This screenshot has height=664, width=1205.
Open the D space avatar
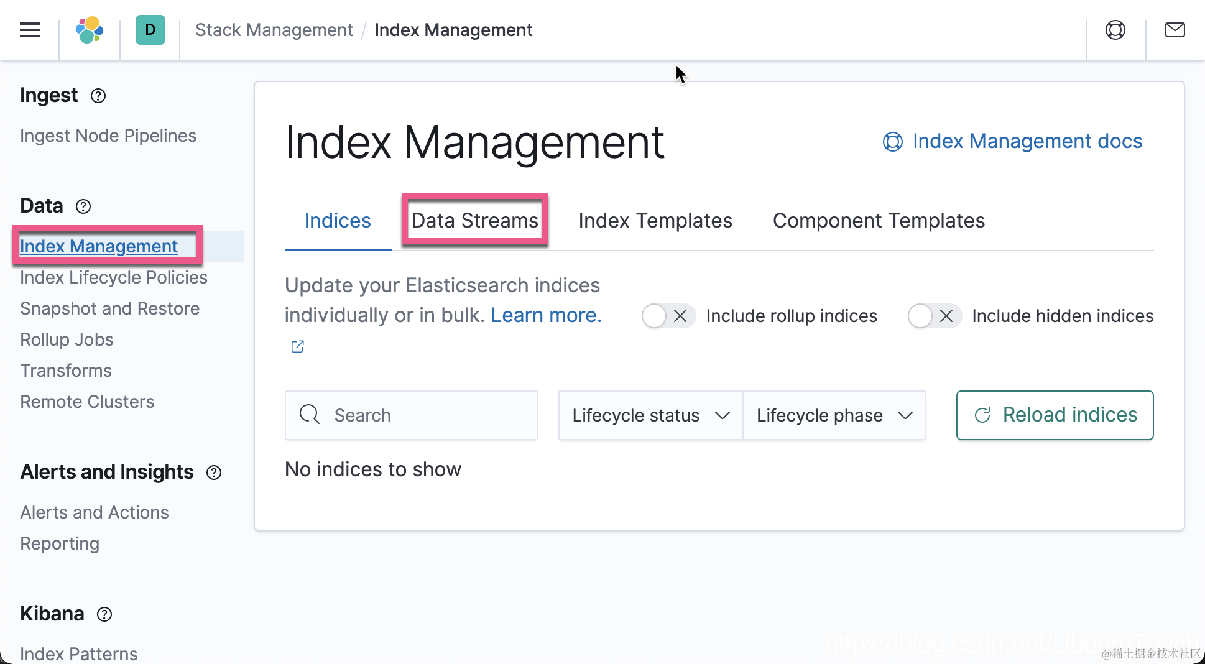150,30
